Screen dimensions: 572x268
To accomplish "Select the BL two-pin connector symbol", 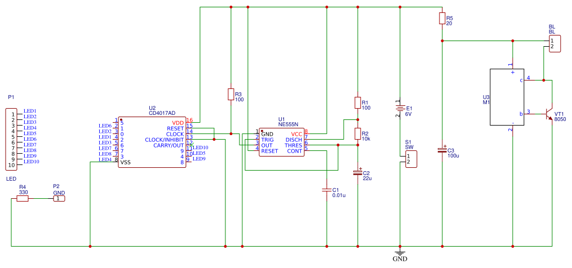I will [x=555, y=44].
